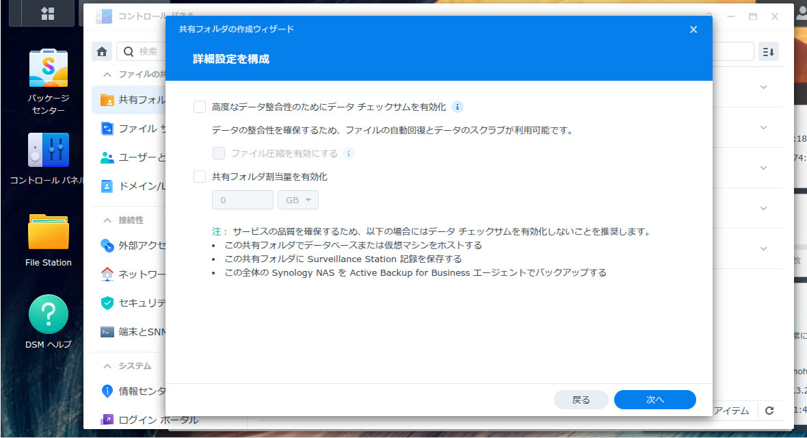Click the info icon beside the data checksum option
The width and height of the screenshot is (807, 438).
point(457,107)
